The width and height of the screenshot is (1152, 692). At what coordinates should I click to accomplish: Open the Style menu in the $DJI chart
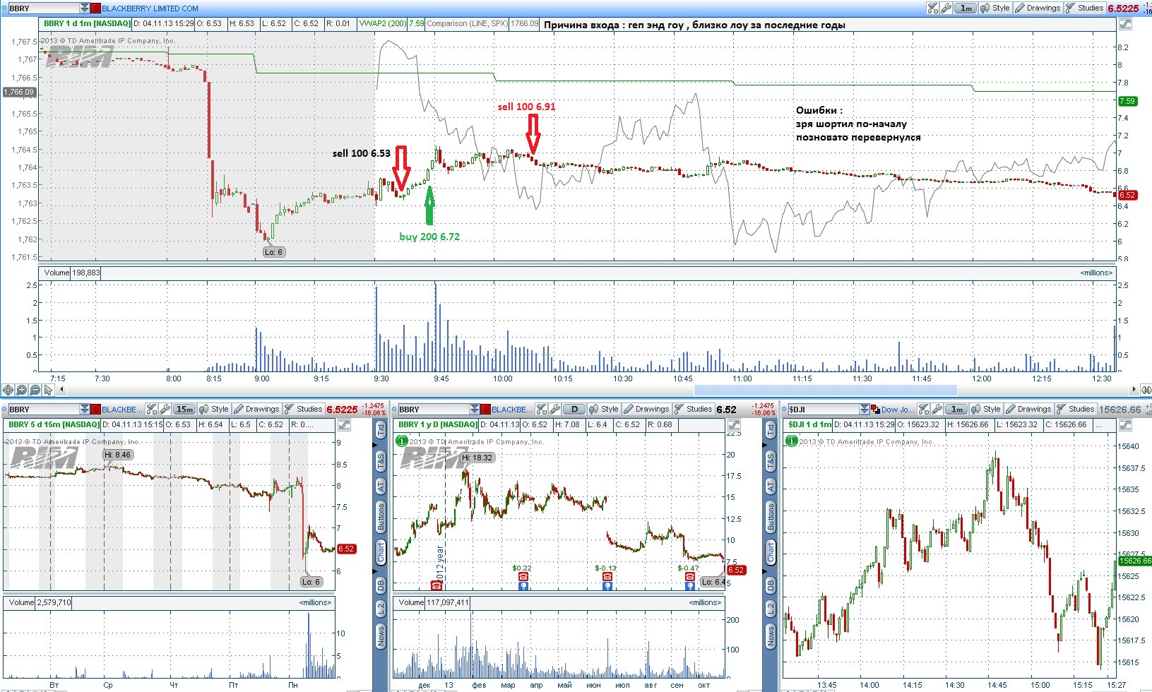986,410
